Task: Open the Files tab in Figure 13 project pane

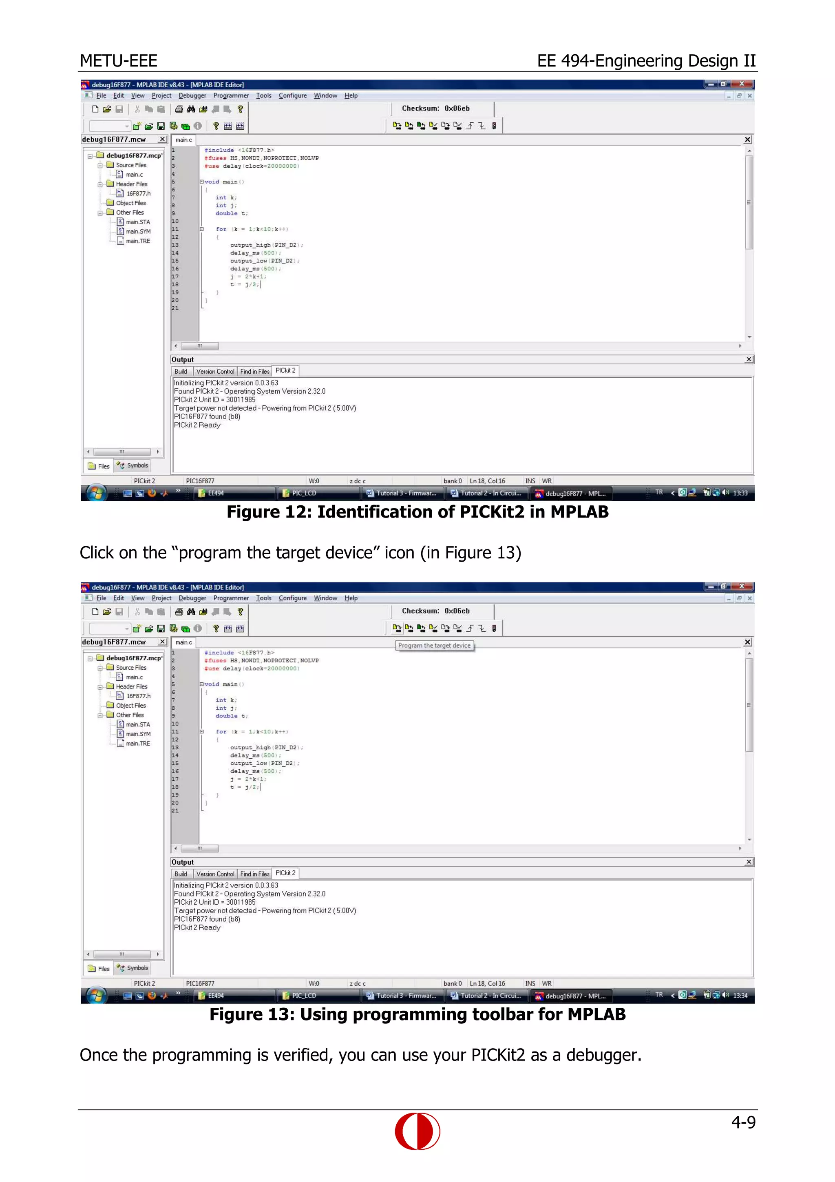Action: tap(99, 969)
